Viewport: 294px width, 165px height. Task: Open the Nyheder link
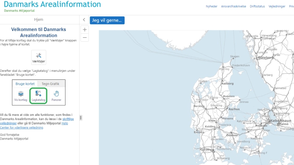pos(212,6)
